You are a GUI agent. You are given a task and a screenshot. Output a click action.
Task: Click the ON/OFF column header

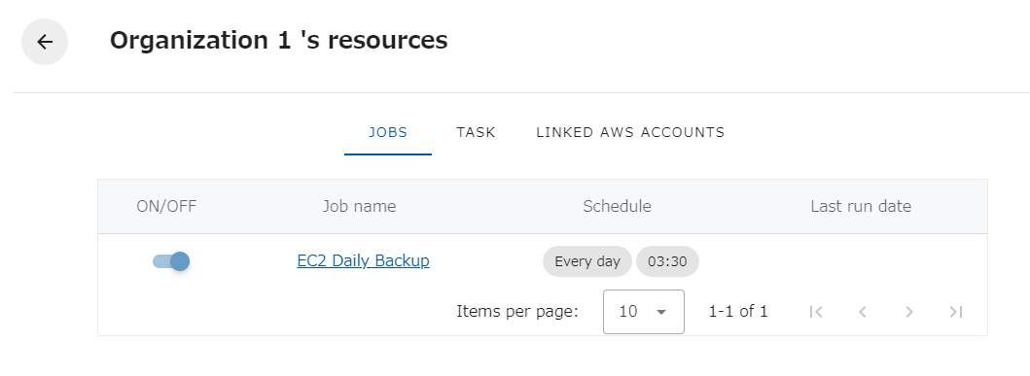pos(166,207)
